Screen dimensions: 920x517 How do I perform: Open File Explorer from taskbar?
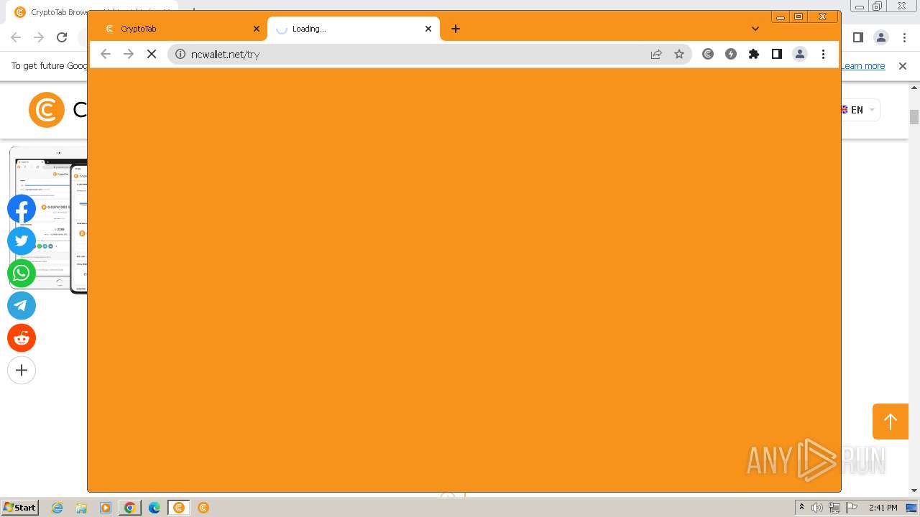(81, 508)
